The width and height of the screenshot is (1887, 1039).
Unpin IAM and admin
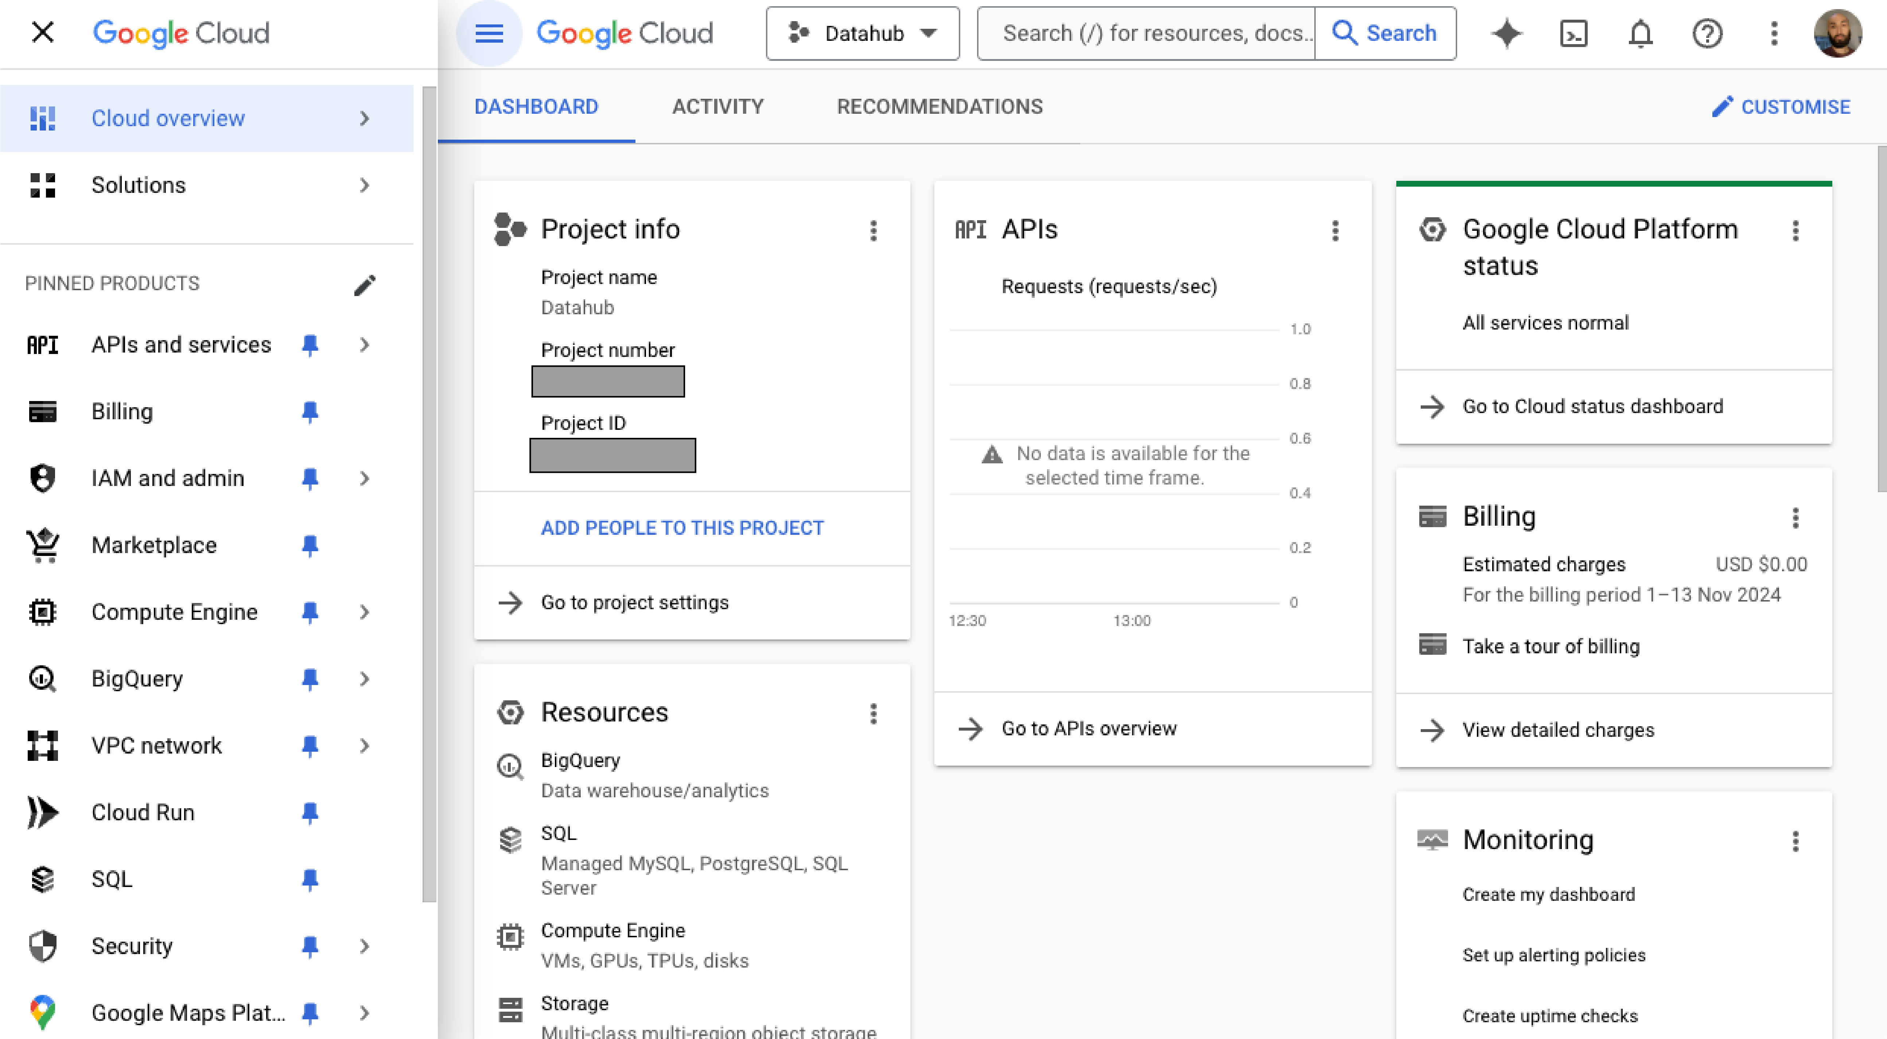tap(310, 478)
